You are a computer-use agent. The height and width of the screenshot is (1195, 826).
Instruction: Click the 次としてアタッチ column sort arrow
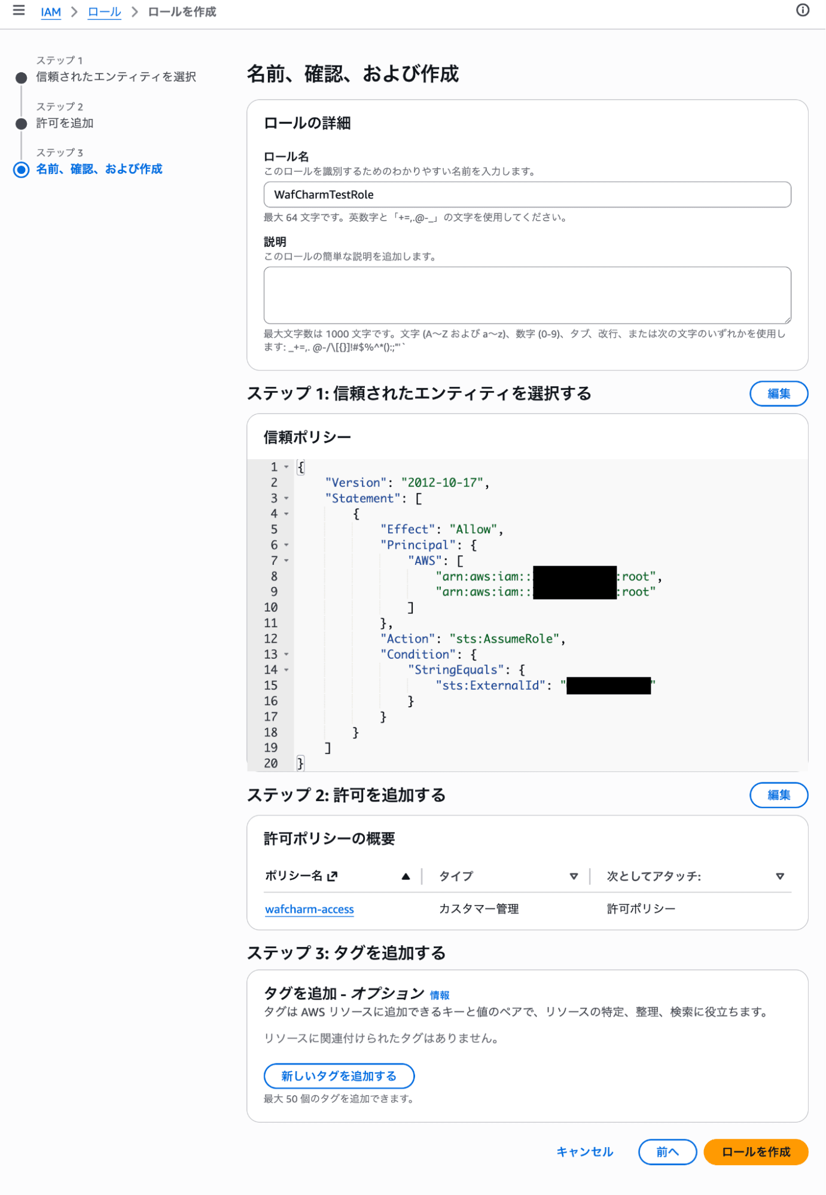click(779, 876)
